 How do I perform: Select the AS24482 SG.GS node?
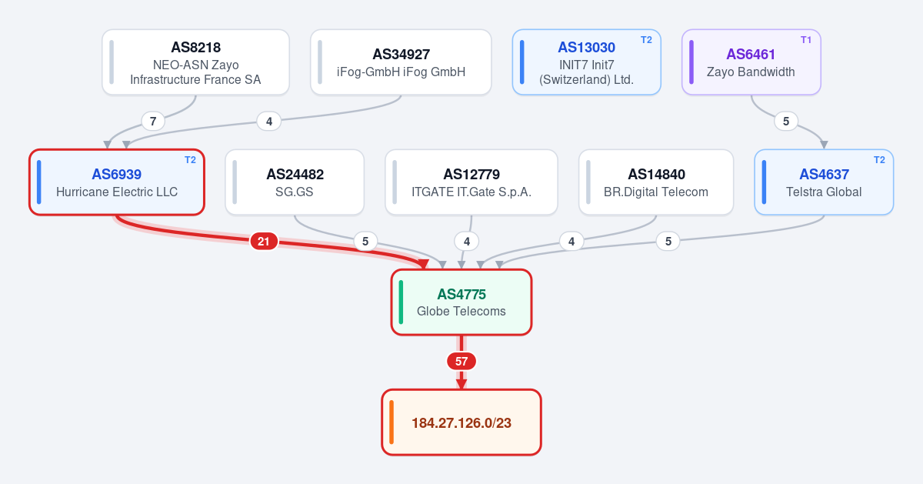coord(295,182)
